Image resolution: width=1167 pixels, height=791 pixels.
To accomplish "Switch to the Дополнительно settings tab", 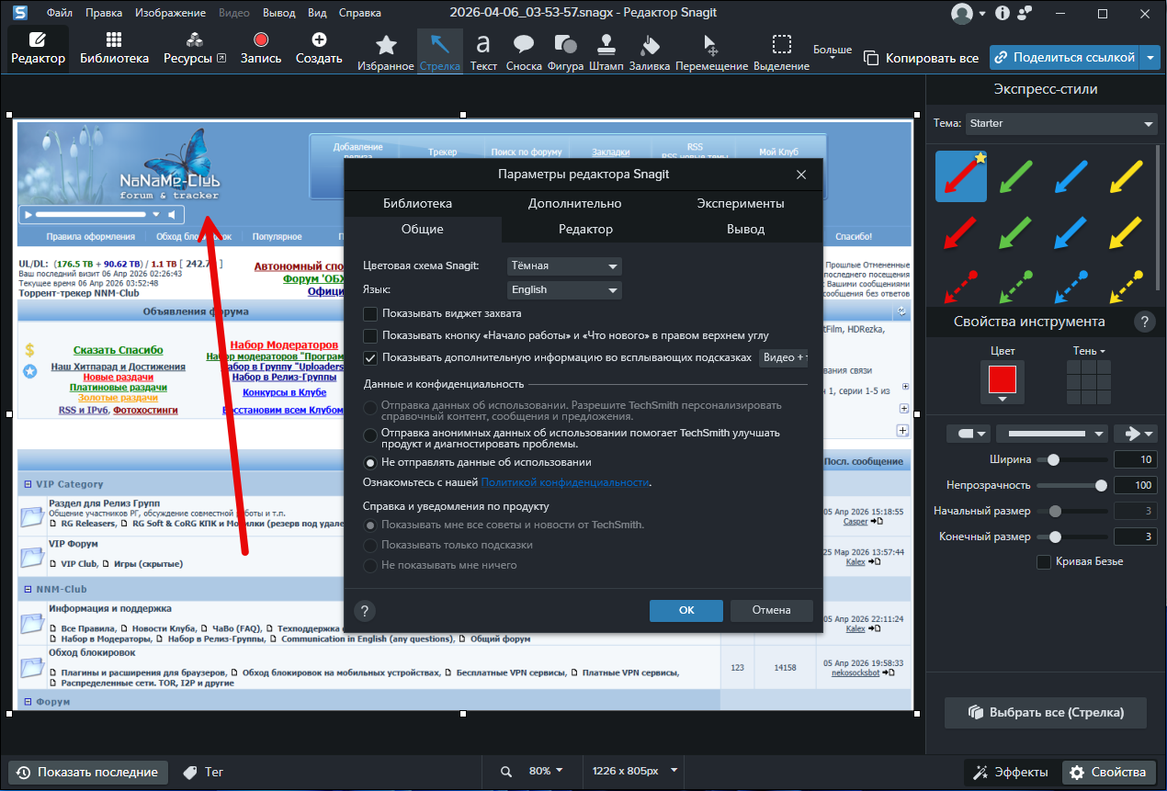I will click(575, 204).
